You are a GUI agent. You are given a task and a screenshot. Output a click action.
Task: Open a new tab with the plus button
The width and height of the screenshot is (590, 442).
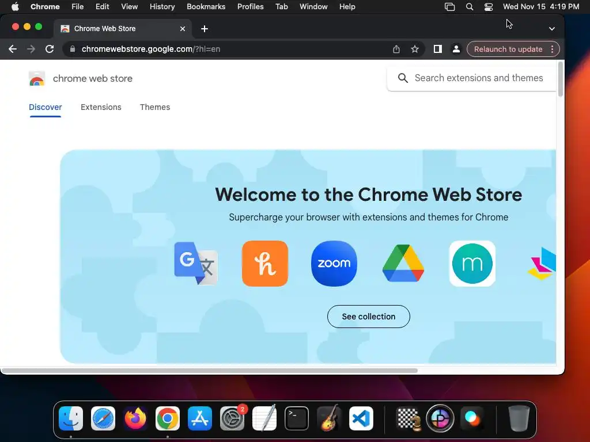coord(205,29)
